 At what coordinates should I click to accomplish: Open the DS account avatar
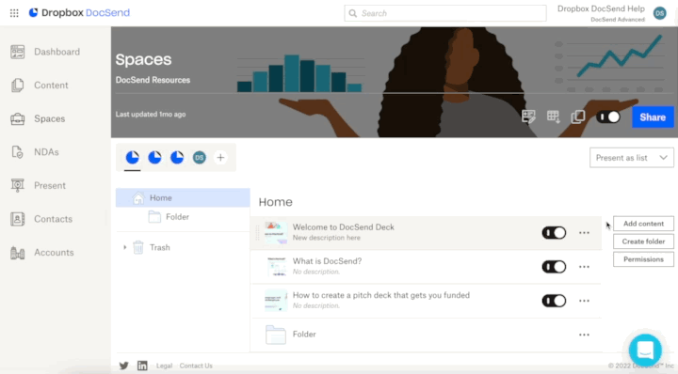(660, 13)
